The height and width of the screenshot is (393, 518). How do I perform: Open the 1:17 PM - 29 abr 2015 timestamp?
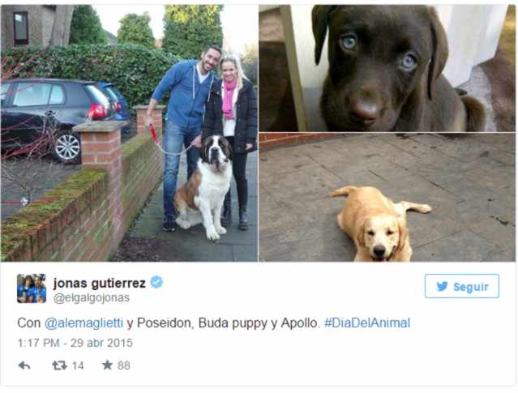pyautogui.click(x=75, y=343)
